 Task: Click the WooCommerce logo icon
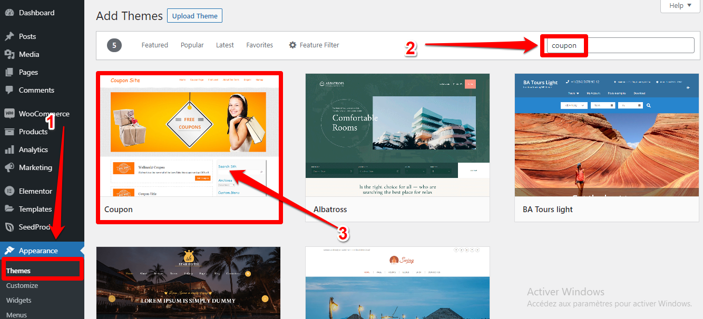[9, 114]
